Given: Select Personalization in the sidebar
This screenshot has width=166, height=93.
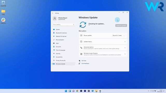Looking at the screenshot, I should [x=64, y=40].
